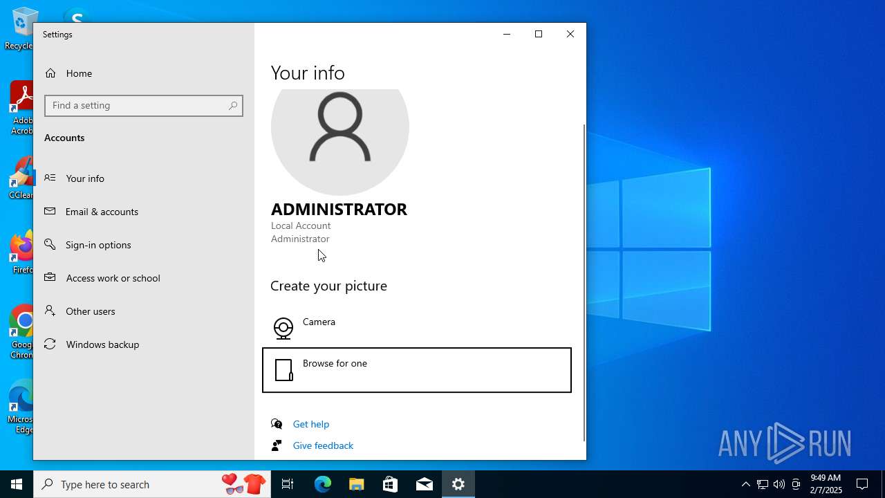The height and width of the screenshot is (498, 885).
Task: Click the Camera webcam icon
Action: click(283, 328)
